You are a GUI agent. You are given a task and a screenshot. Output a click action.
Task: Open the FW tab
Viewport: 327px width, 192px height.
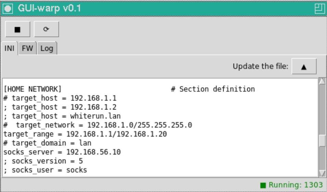(27, 48)
